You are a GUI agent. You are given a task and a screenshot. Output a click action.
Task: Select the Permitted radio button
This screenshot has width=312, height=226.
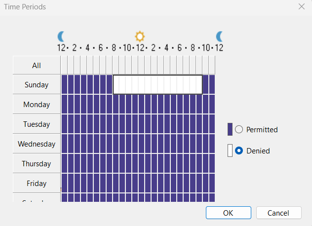pyautogui.click(x=239, y=130)
